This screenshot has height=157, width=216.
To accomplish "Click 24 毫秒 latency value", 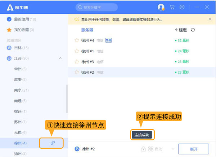I will (x=183, y=51).
